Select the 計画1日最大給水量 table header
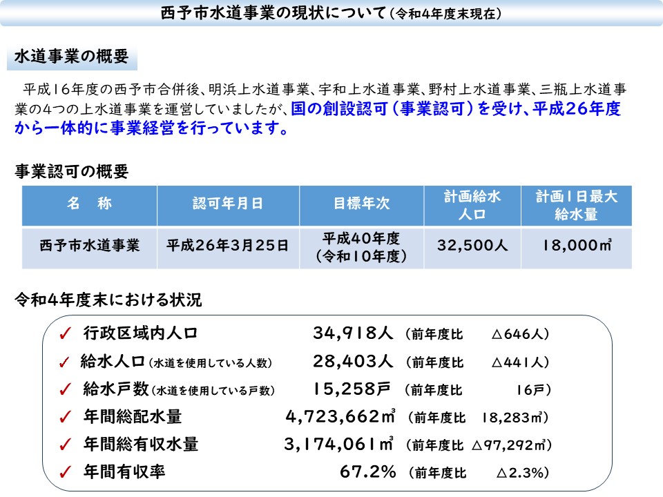 click(x=576, y=206)
